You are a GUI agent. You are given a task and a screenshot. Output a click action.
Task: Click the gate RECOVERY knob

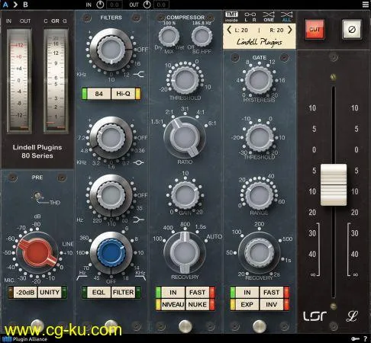coord(259,253)
